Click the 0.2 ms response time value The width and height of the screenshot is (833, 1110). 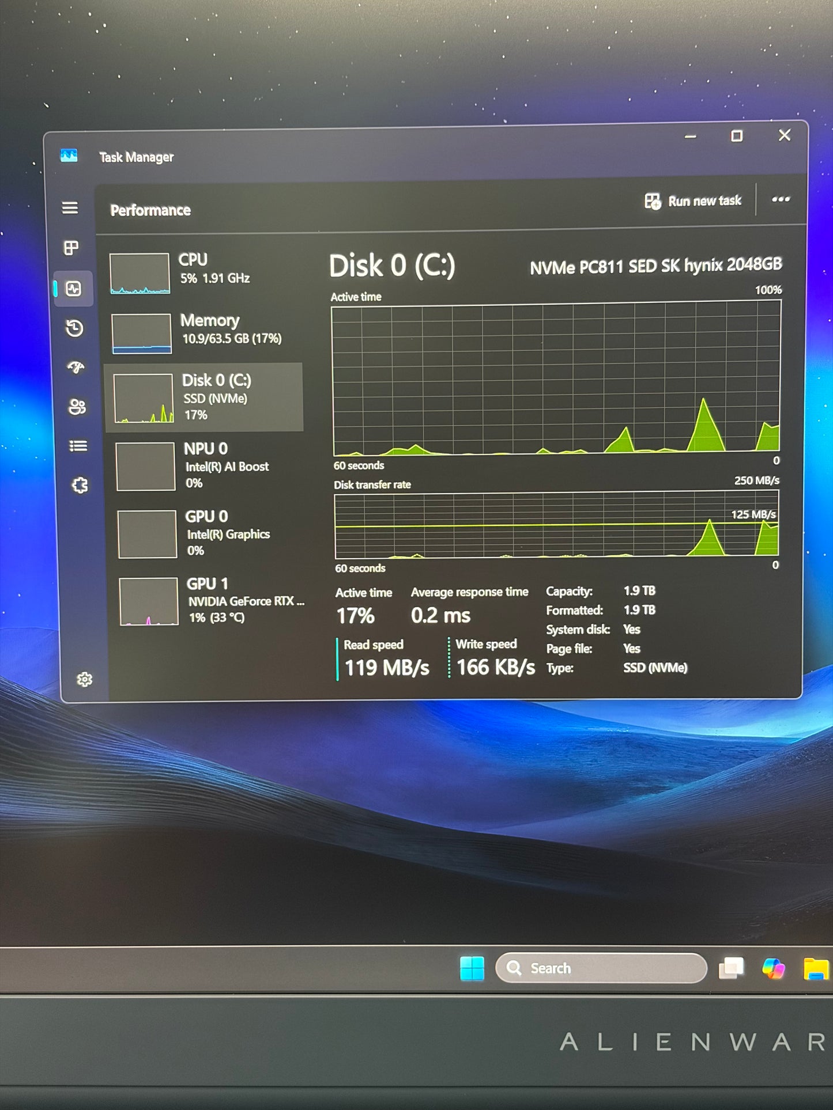point(441,616)
